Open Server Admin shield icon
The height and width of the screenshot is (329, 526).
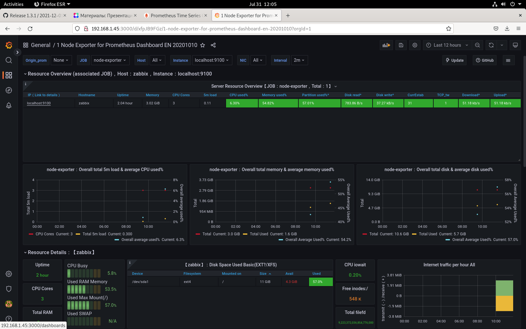point(9,289)
